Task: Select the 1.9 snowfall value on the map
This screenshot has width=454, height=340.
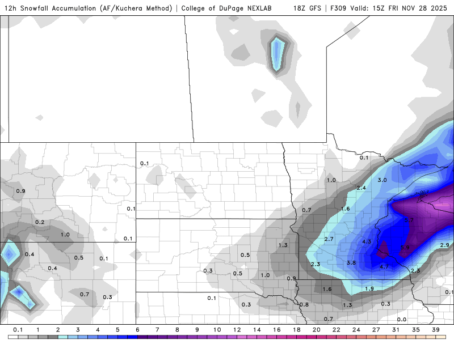Action: [369, 288]
